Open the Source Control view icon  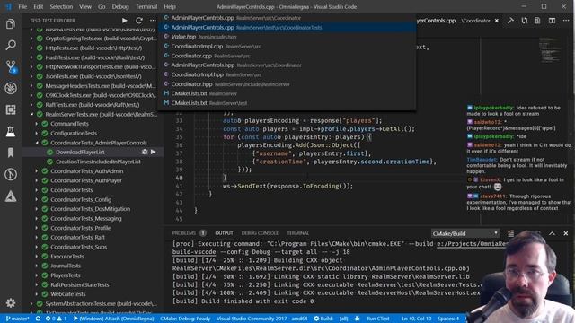(11, 66)
